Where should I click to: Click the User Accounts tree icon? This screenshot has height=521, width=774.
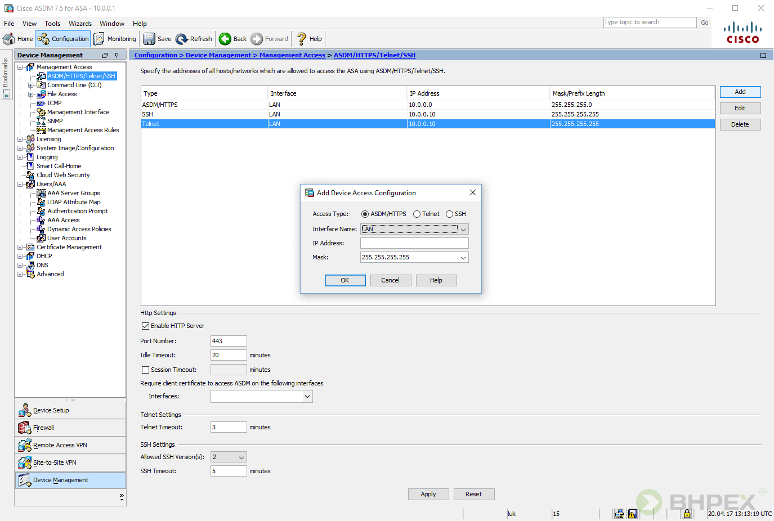pos(41,238)
